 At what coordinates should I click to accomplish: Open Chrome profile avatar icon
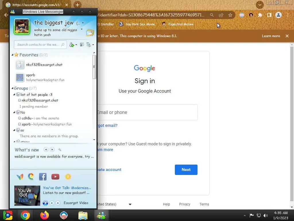(x=278, y=15)
